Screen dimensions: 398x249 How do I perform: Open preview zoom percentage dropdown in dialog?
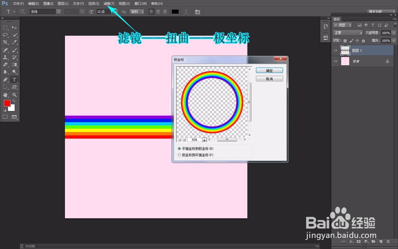(204, 140)
